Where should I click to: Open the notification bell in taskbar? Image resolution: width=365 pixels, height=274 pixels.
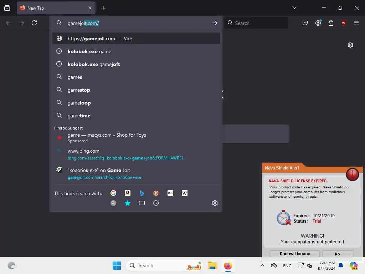coord(341,265)
